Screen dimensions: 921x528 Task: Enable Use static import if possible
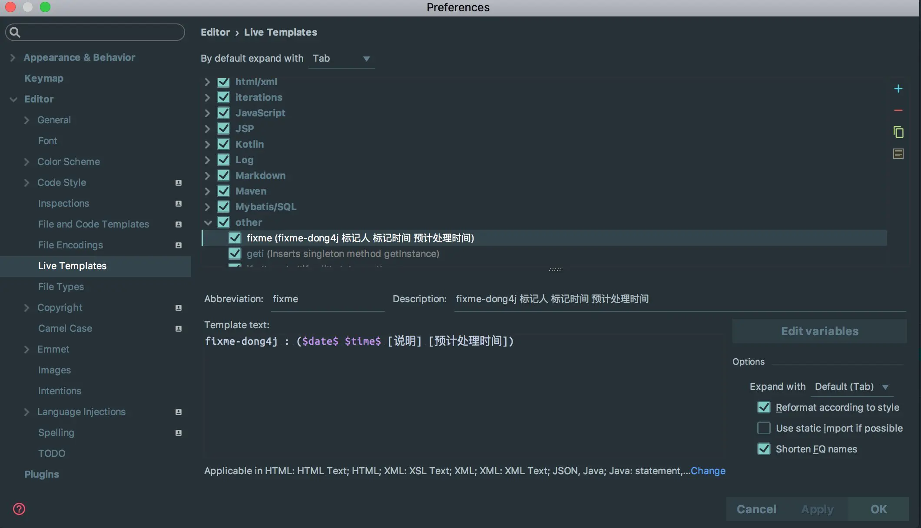tap(764, 428)
